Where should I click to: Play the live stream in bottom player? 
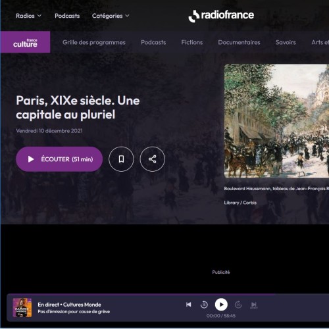pyautogui.click(x=221, y=305)
